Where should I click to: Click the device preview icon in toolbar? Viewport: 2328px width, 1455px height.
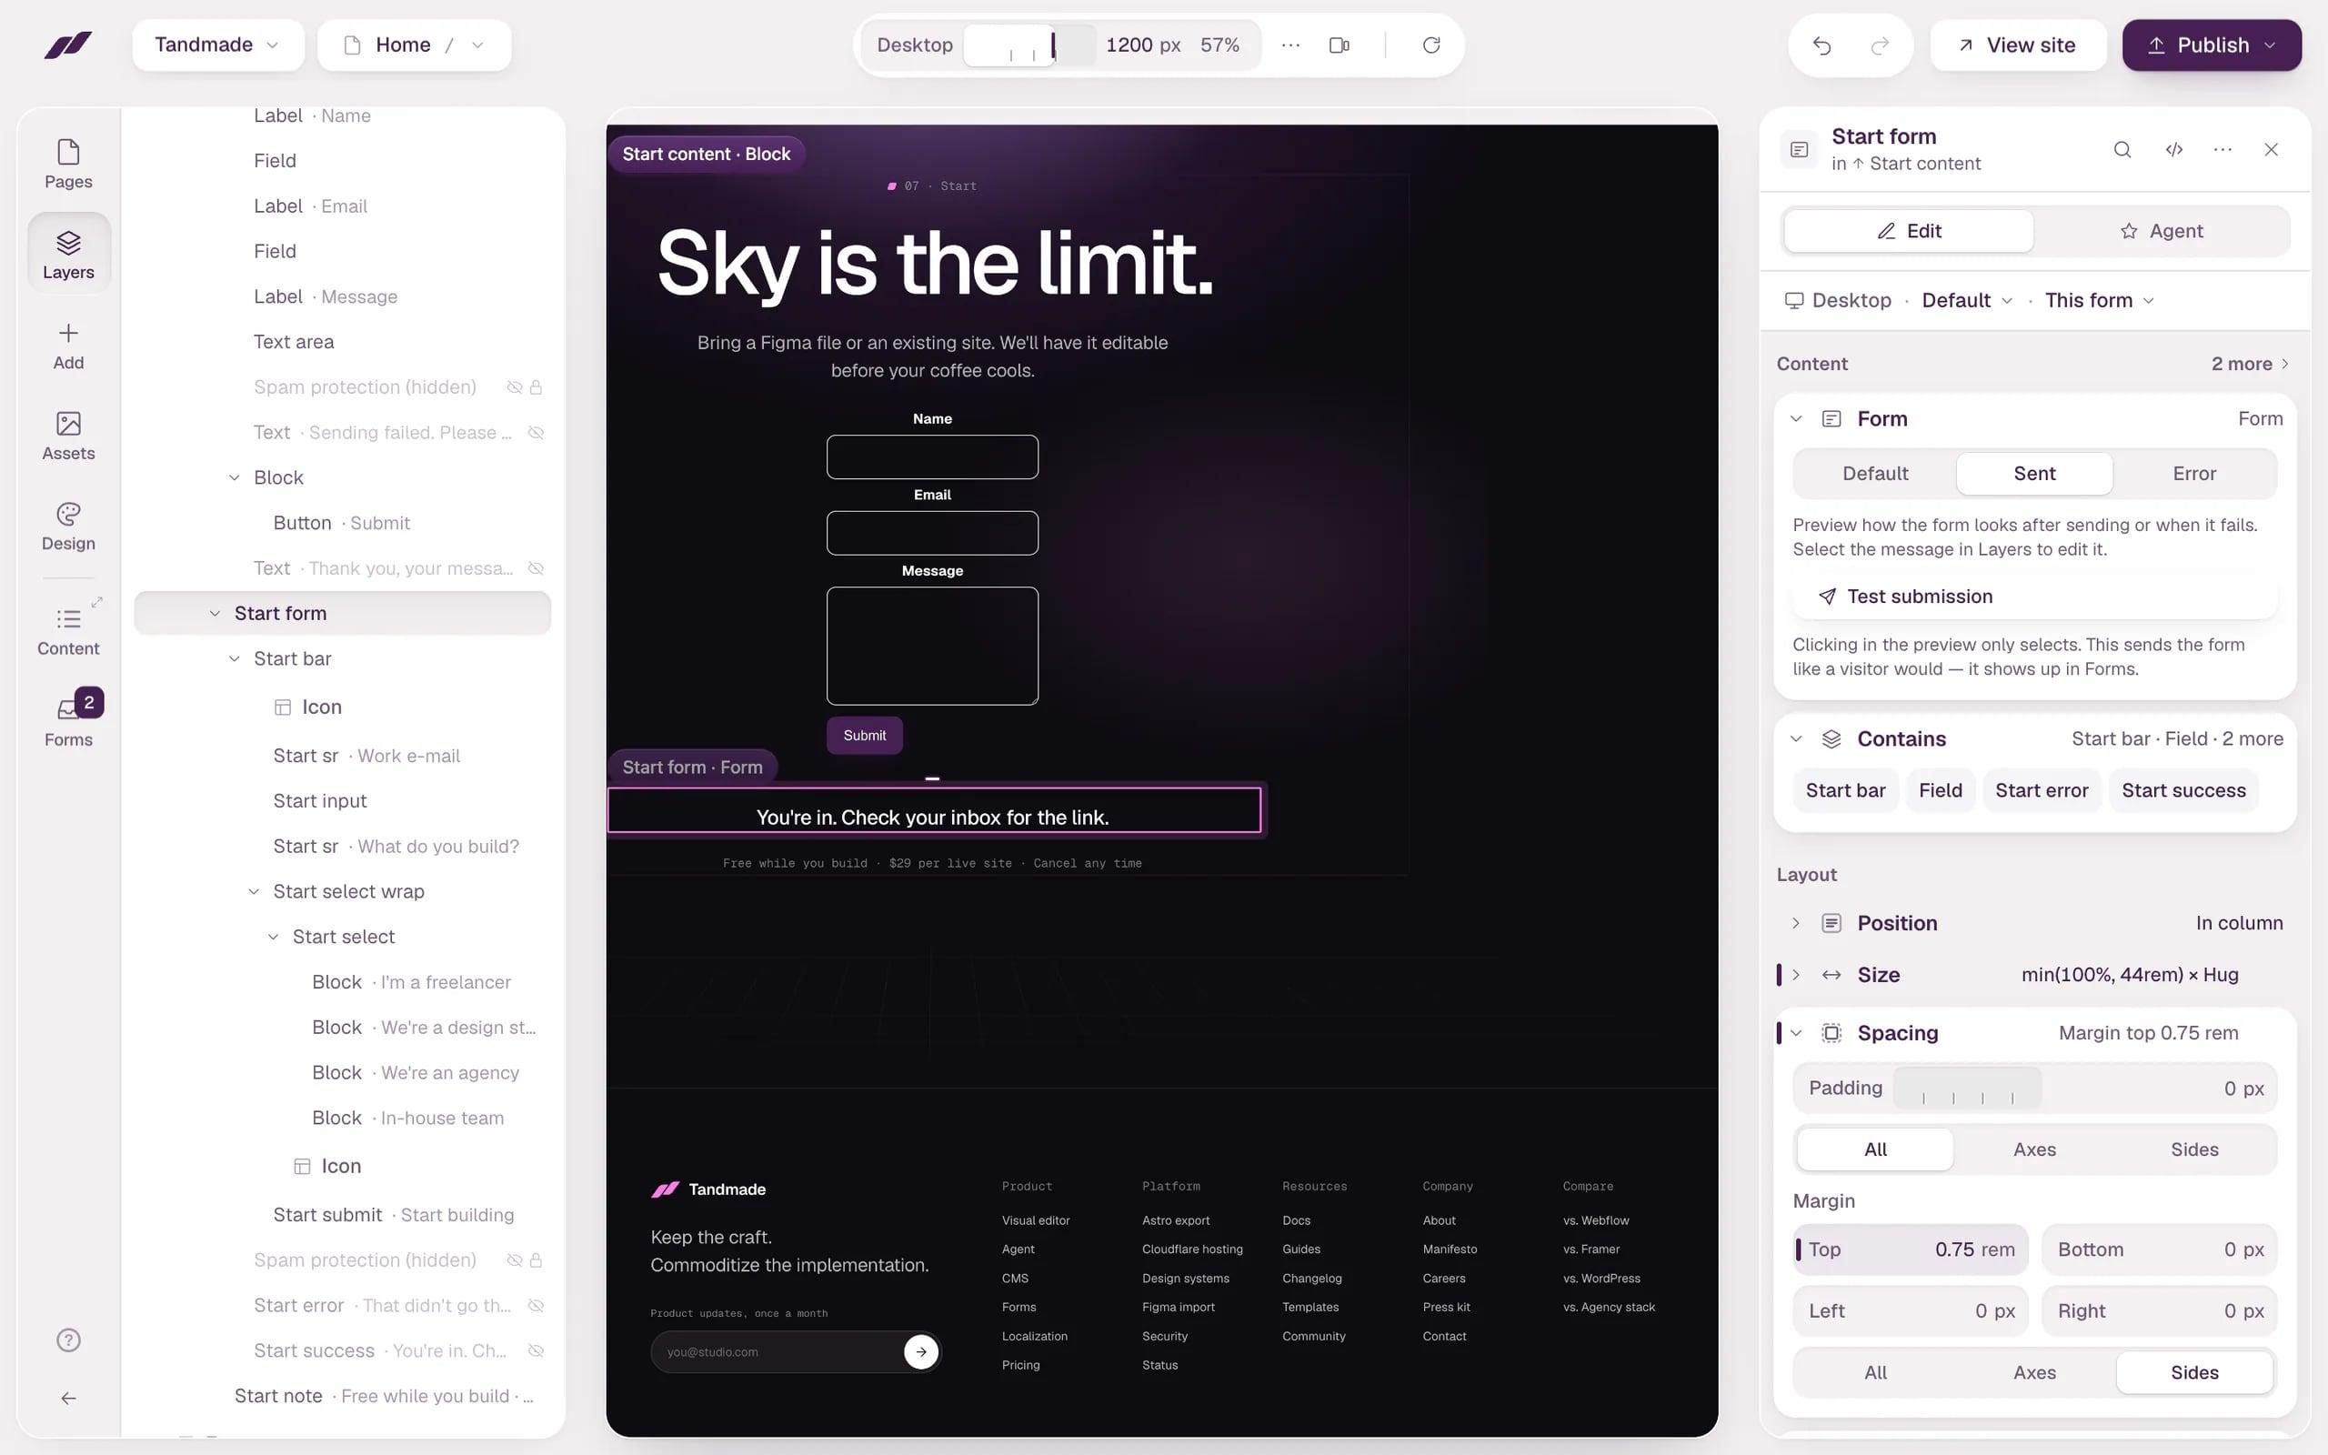coord(1340,45)
